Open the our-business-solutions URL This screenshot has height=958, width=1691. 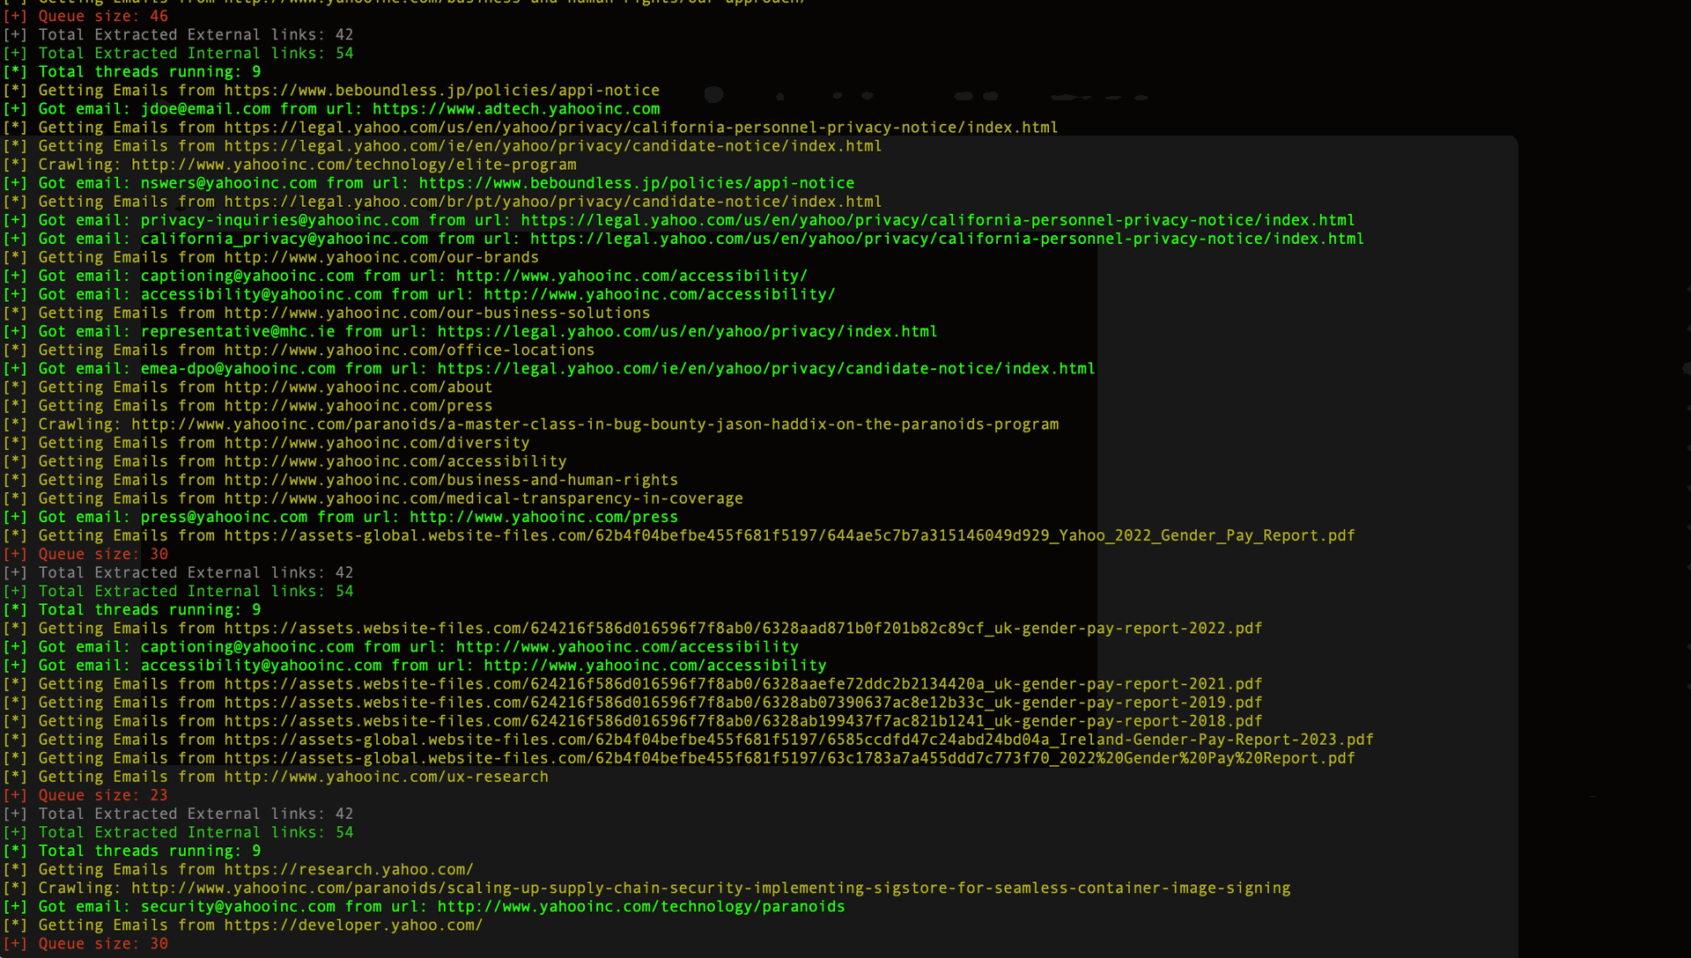tap(437, 313)
